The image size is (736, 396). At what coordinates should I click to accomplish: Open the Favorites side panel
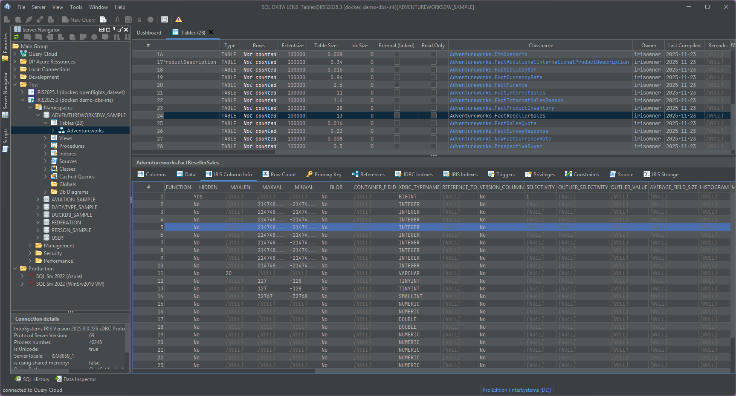[x=6, y=47]
